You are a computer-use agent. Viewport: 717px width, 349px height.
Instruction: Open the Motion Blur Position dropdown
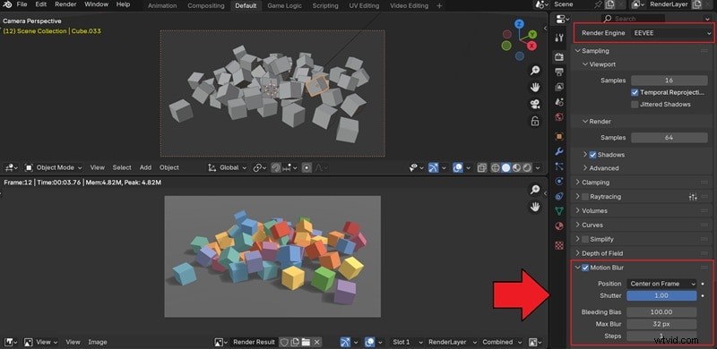tap(661, 284)
